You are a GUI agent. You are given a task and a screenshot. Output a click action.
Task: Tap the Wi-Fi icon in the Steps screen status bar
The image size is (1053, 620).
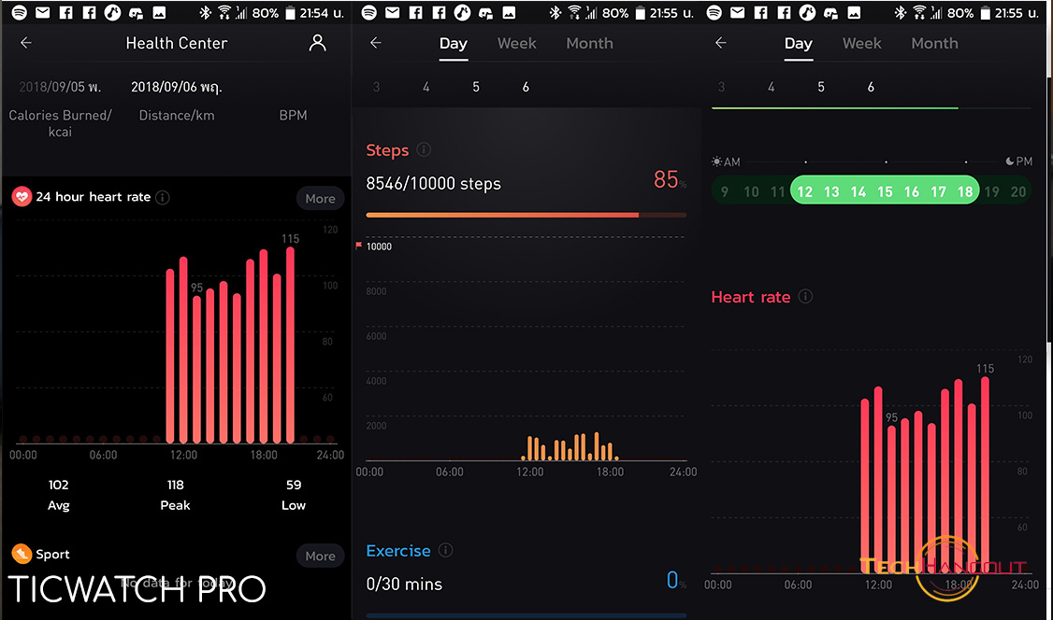(574, 12)
